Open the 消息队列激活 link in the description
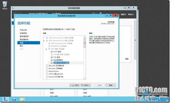The width and height of the screenshot is (170, 103). pyautogui.click(x=94, y=37)
